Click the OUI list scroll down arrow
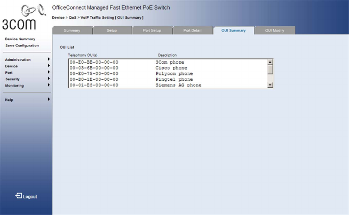The width and height of the screenshot is (349, 215). 270,85
